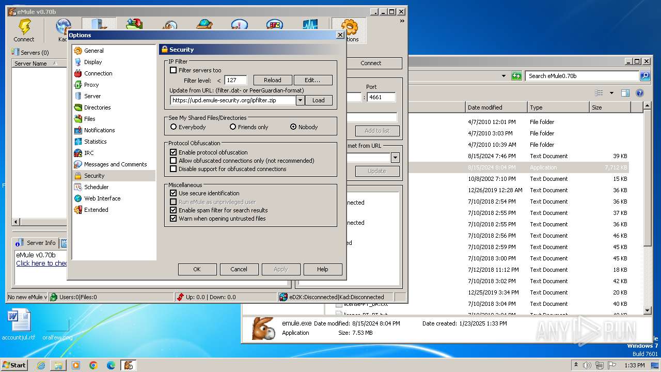Confirm Options with the OK button
This screenshot has height=372, width=661.
tap(197, 269)
